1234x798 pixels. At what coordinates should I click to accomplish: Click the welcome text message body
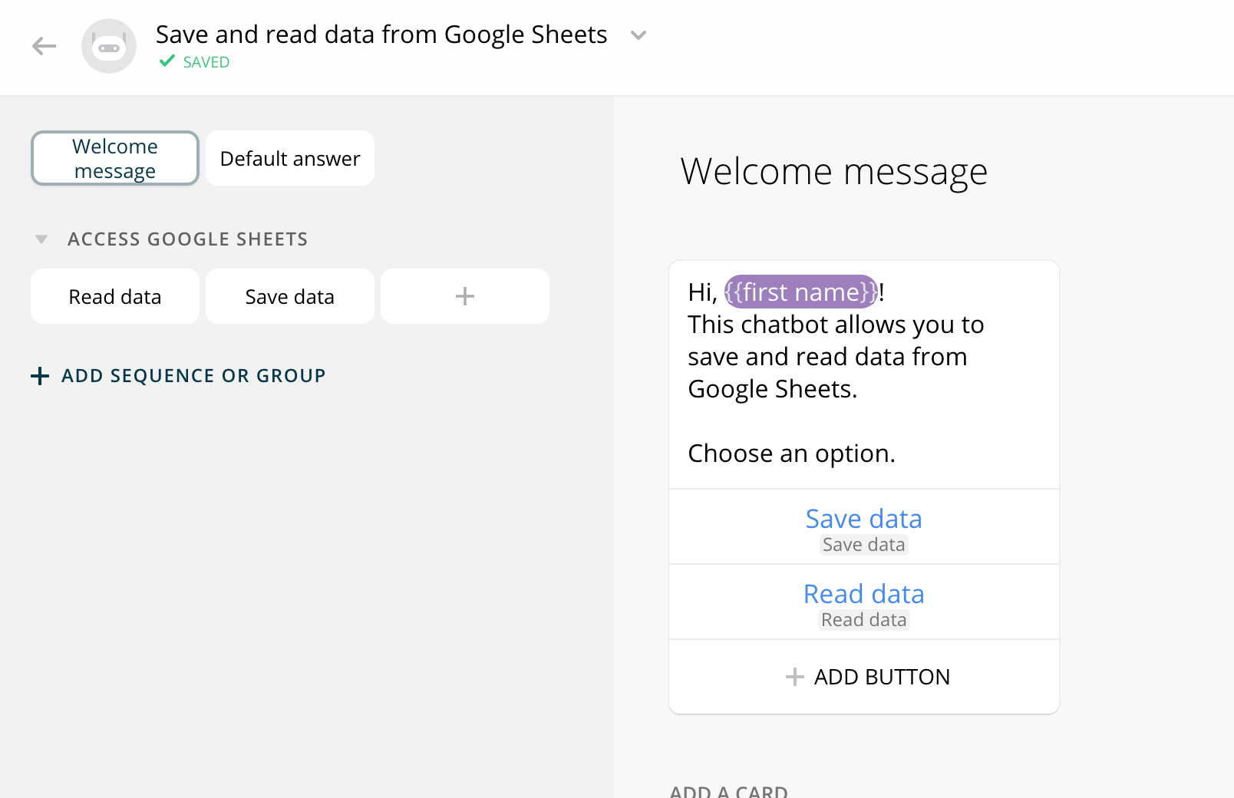tap(835, 357)
